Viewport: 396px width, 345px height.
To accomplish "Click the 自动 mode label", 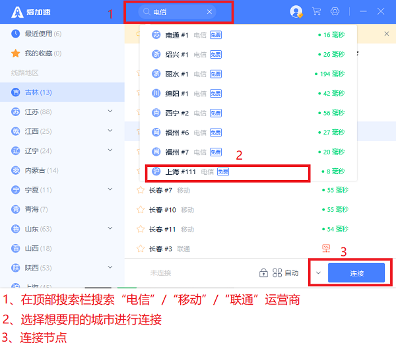I will tap(292, 273).
